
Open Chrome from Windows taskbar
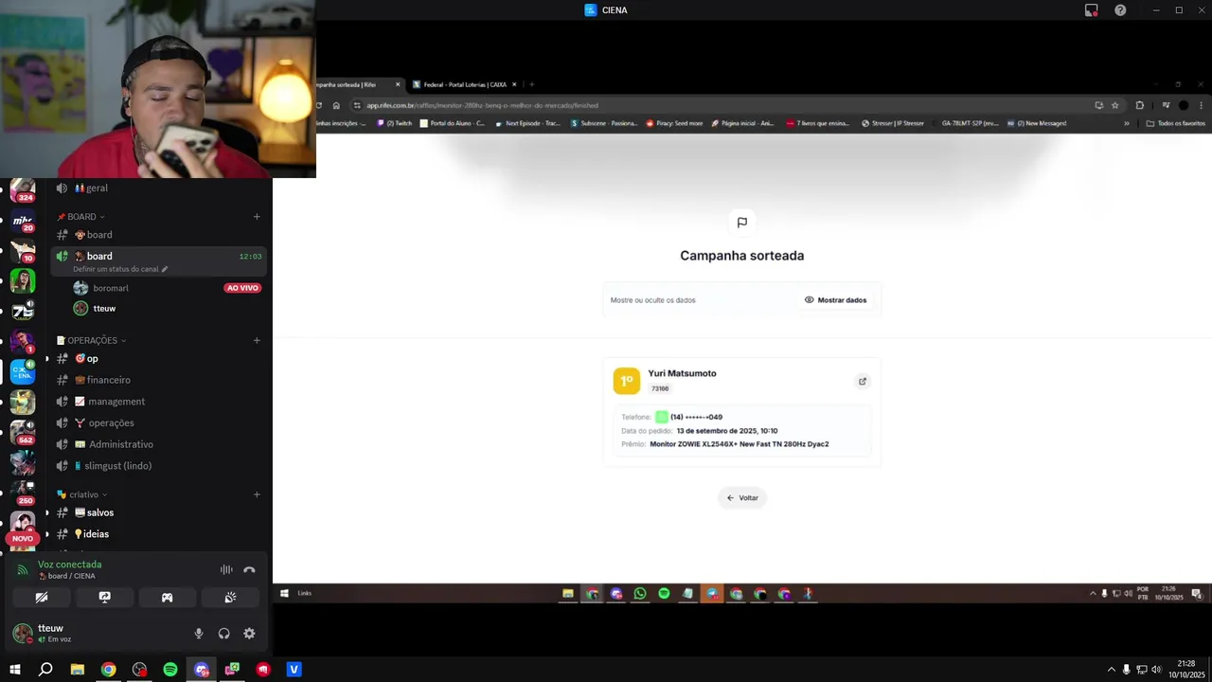pos(109,670)
